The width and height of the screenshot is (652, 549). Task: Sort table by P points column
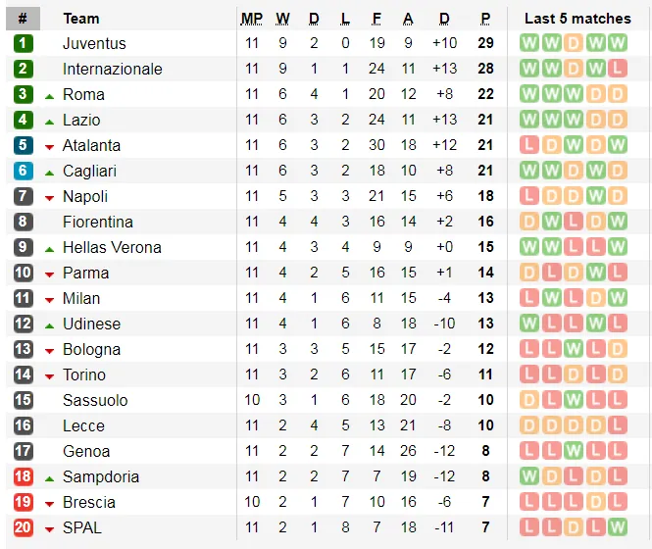(485, 19)
